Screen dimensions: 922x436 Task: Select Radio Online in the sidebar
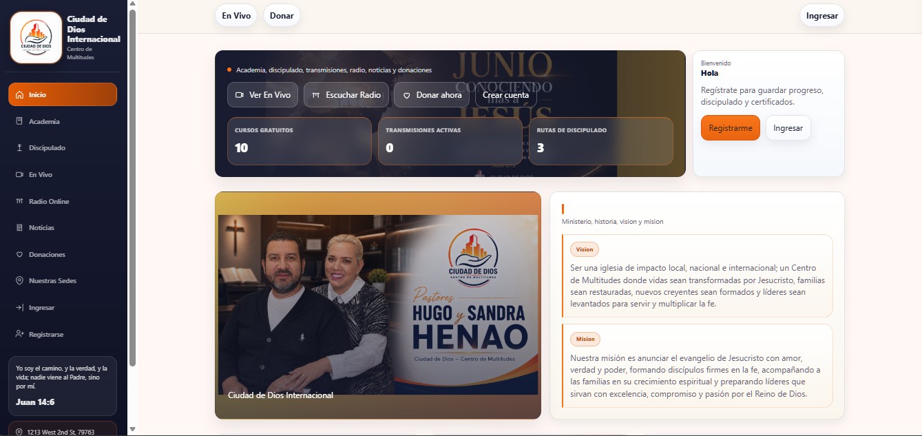(x=63, y=201)
